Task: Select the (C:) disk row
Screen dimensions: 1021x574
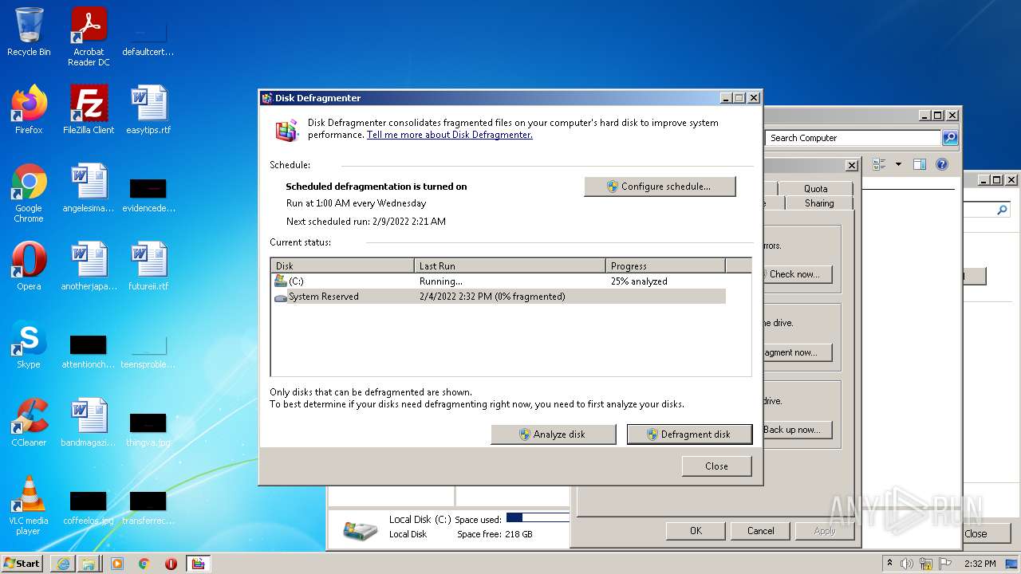Action: click(x=499, y=281)
